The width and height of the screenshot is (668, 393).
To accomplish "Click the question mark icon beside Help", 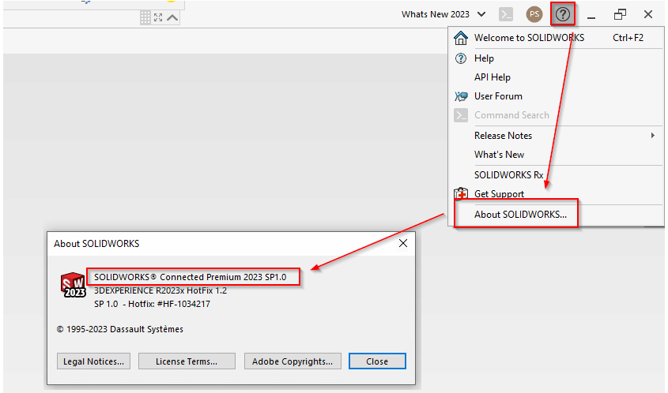I will (461, 58).
